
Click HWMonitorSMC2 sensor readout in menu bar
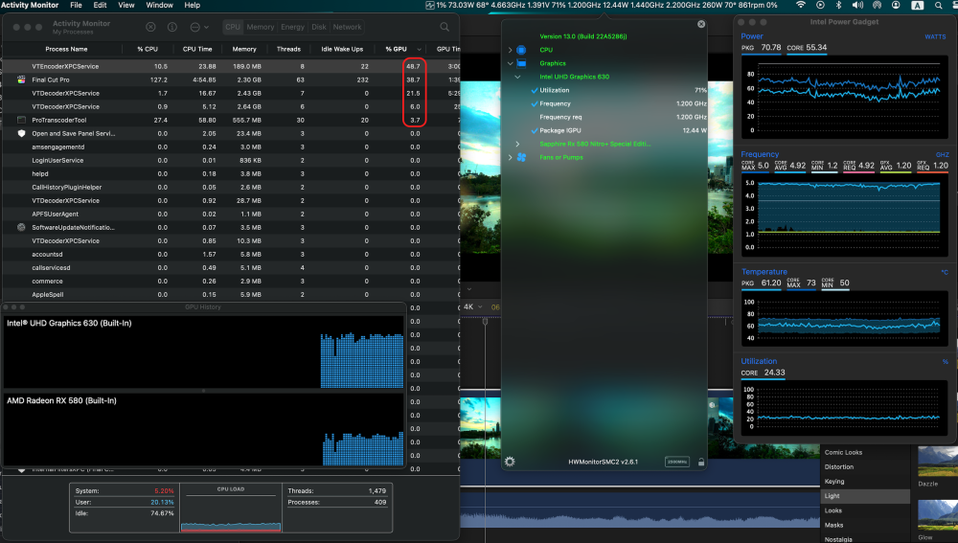pos(602,5)
